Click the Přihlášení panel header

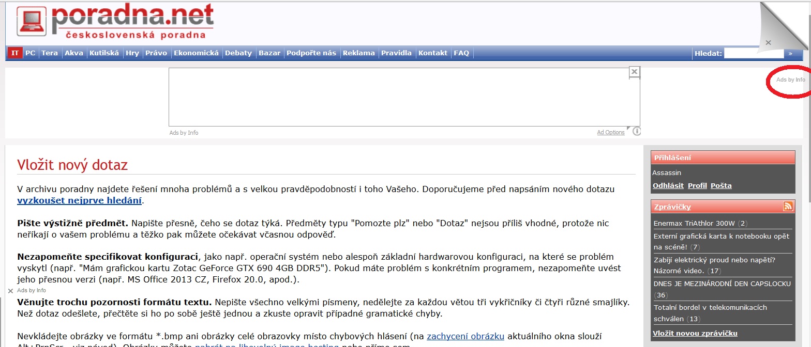(x=723, y=157)
